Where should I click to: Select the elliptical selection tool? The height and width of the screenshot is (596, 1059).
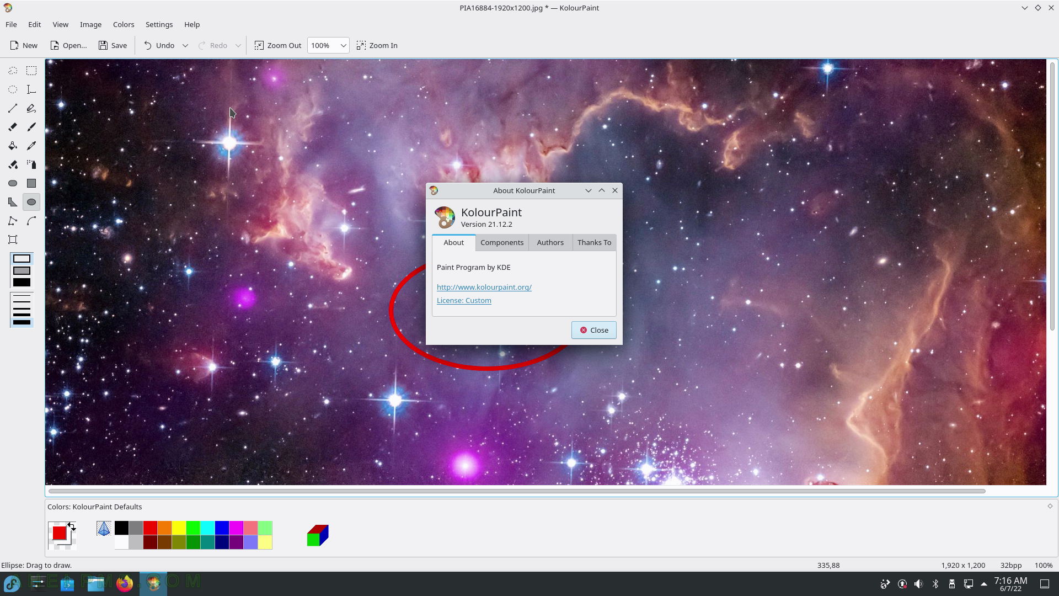(x=13, y=89)
